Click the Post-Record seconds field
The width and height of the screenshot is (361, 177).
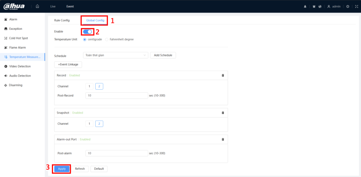click(x=116, y=95)
